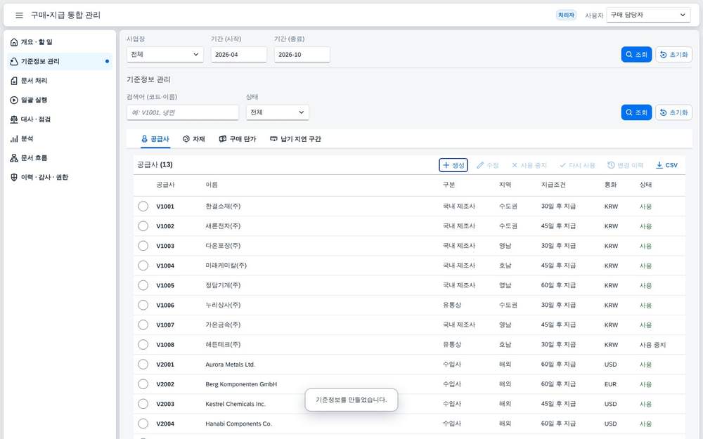
Task: Open 문서 처리 in the sidebar
Action: pos(60,81)
